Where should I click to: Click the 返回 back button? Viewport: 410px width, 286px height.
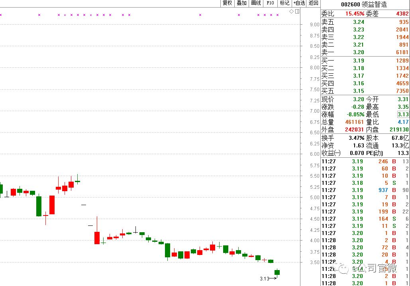pyautogui.click(x=313, y=3)
